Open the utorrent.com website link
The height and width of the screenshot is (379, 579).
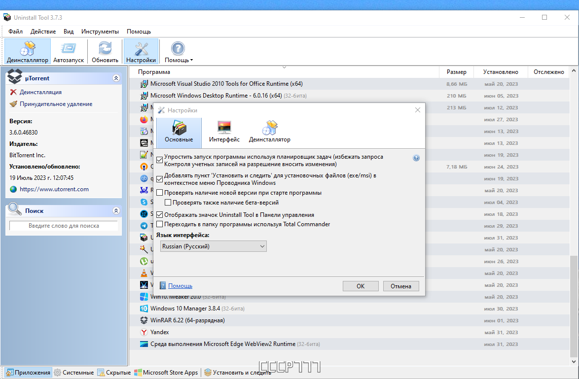point(54,189)
